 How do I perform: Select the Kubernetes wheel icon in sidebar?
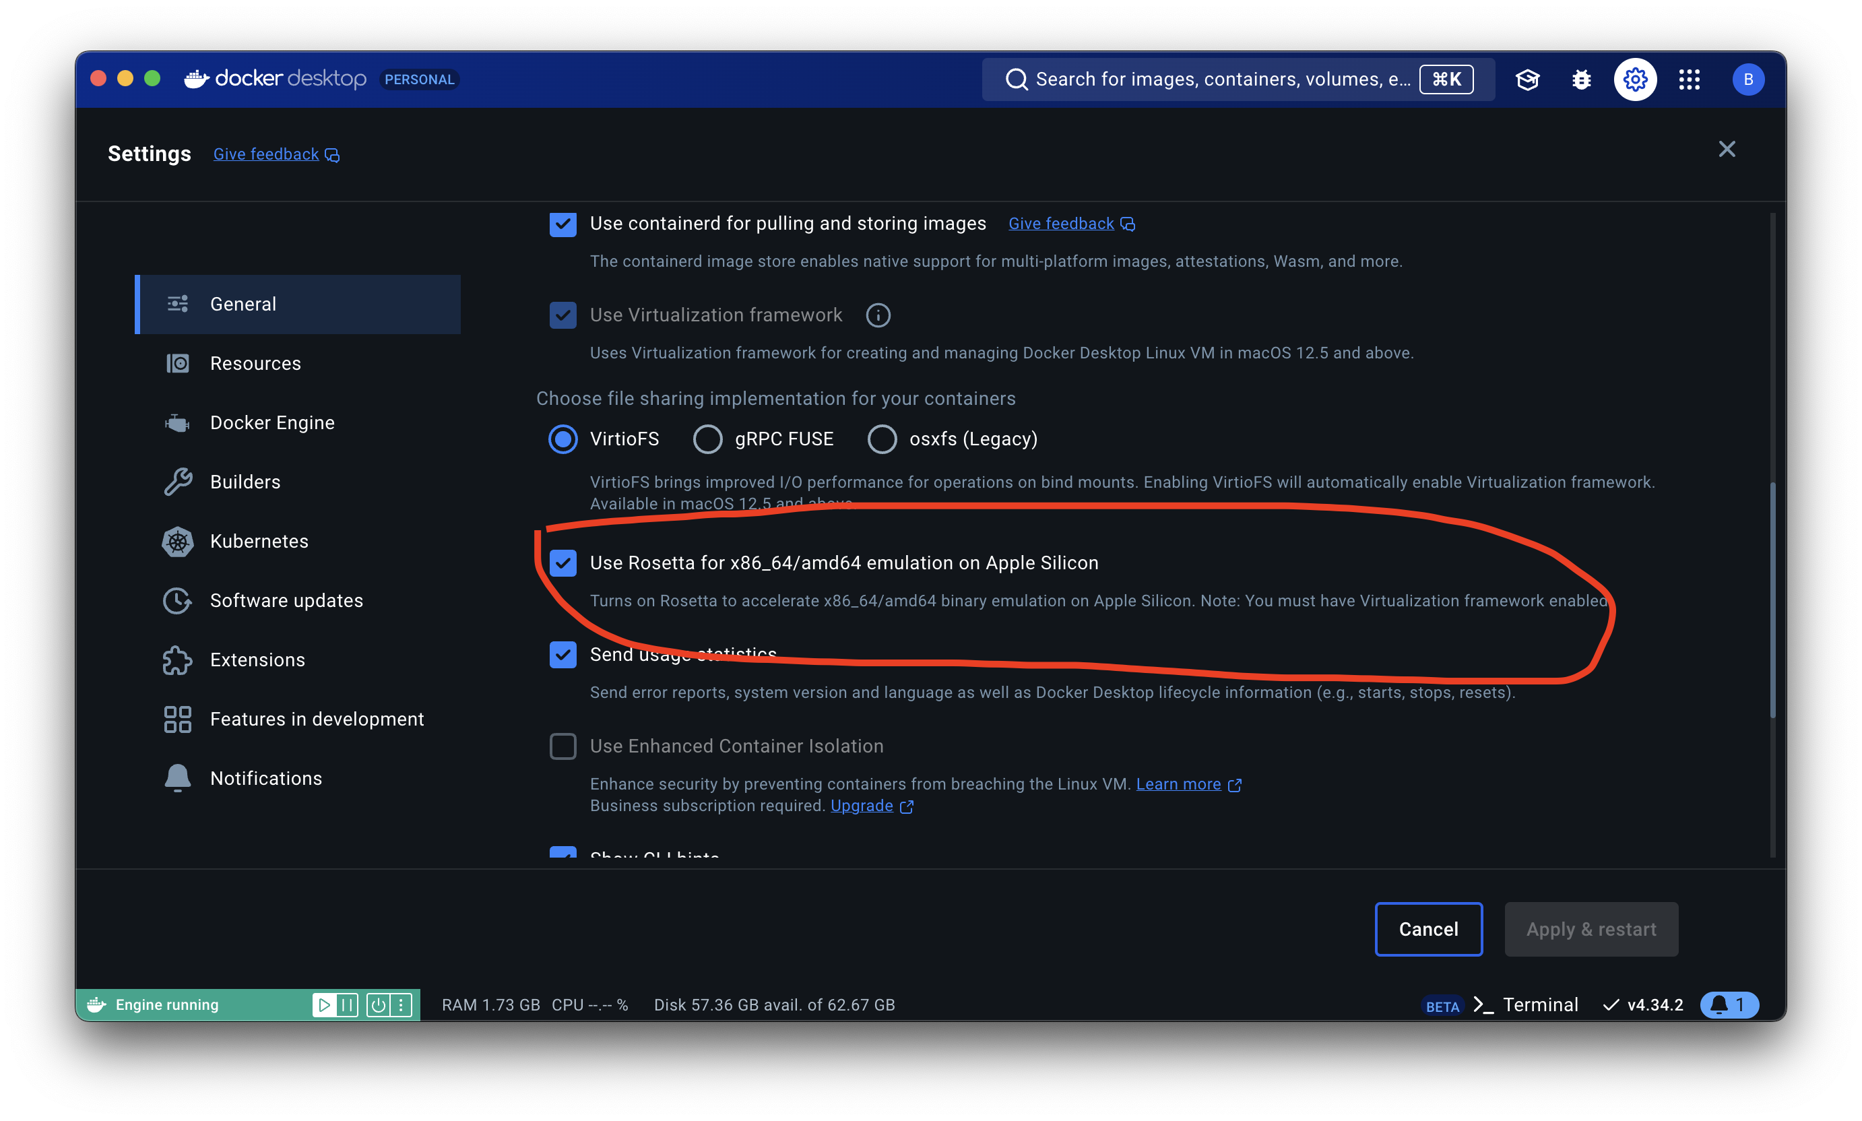click(x=176, y=541)
